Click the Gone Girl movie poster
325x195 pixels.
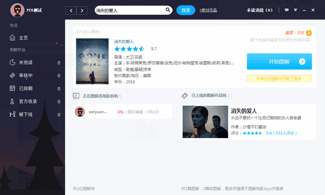[x=92, y=61]
